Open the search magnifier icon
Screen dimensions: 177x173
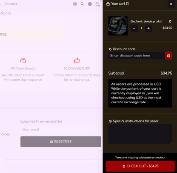tap(82, 4)
